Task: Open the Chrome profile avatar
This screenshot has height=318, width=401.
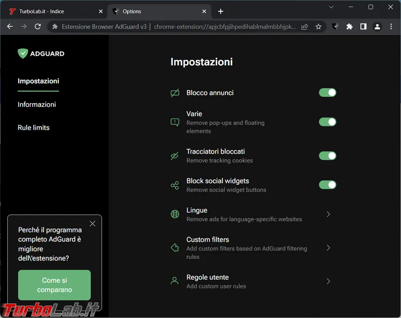Action: (377, 26)
